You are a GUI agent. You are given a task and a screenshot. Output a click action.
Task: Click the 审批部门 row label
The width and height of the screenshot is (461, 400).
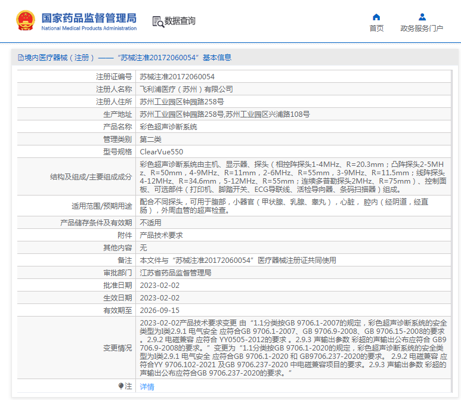click(117, 273)
